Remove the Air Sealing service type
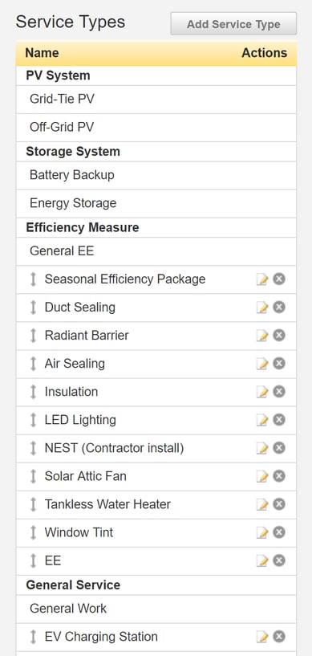Image resolution: width=312 pixels, height=656 pixels. click(279, 364)
